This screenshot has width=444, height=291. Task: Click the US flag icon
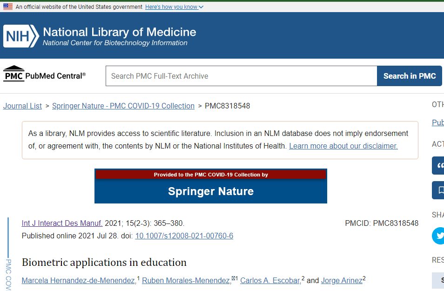pyautogui.click(x=8, y=7)
